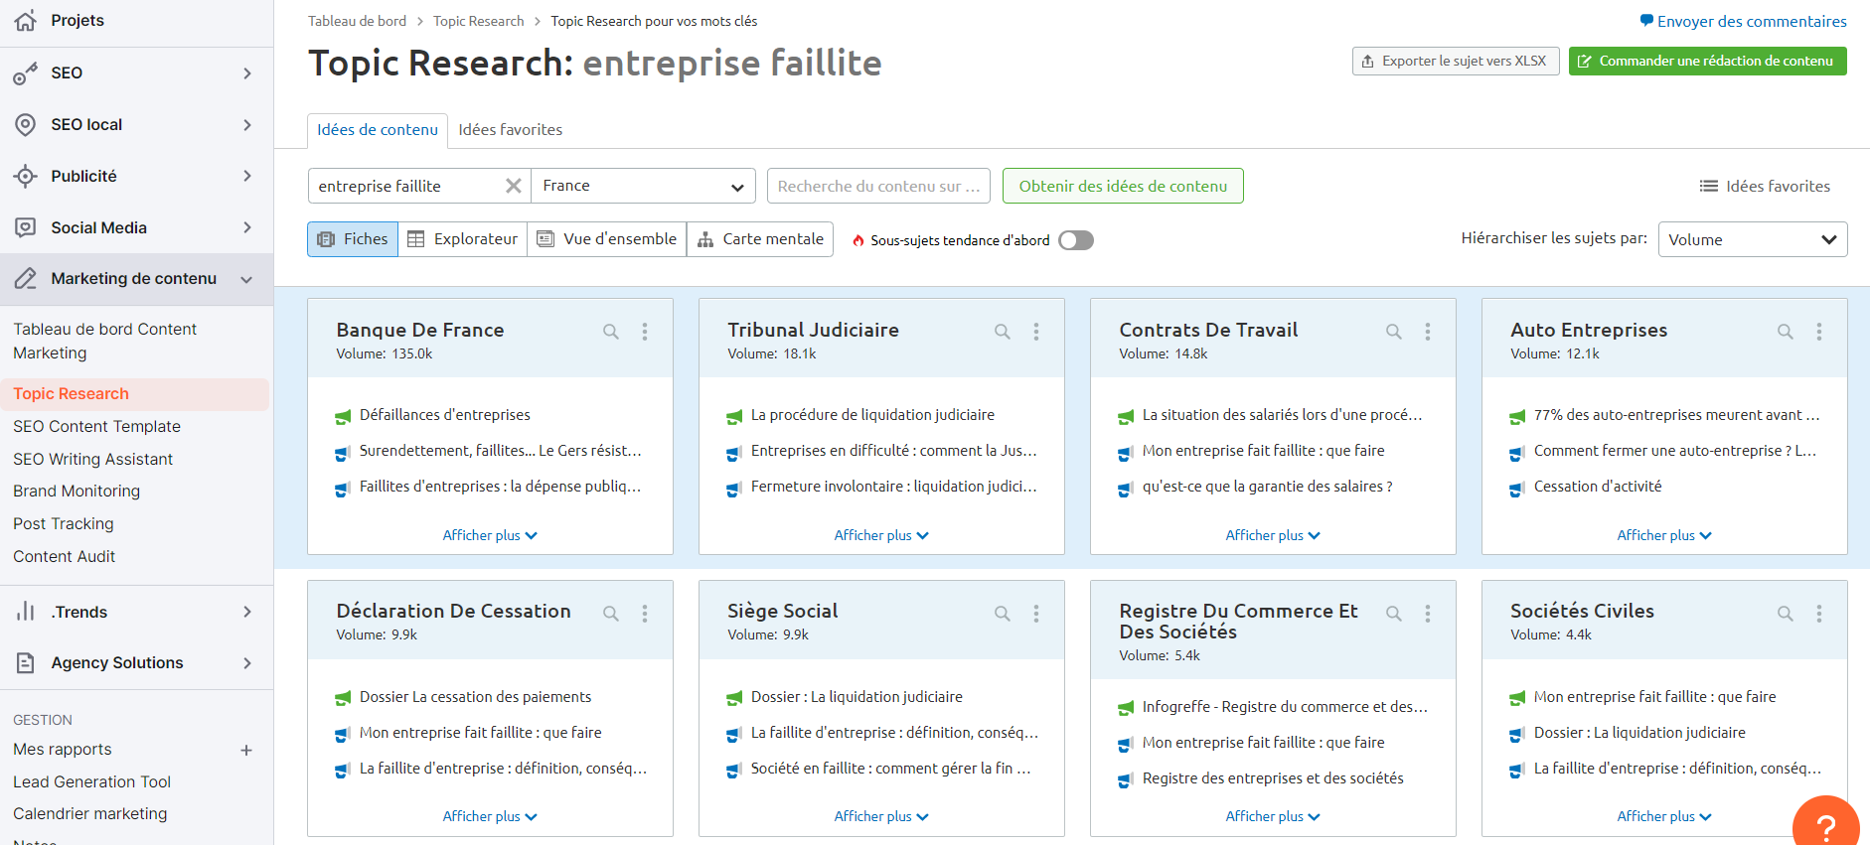Search within the Auto Entreprises card
Screen dimensions: 1870x845
(1786, 332)
